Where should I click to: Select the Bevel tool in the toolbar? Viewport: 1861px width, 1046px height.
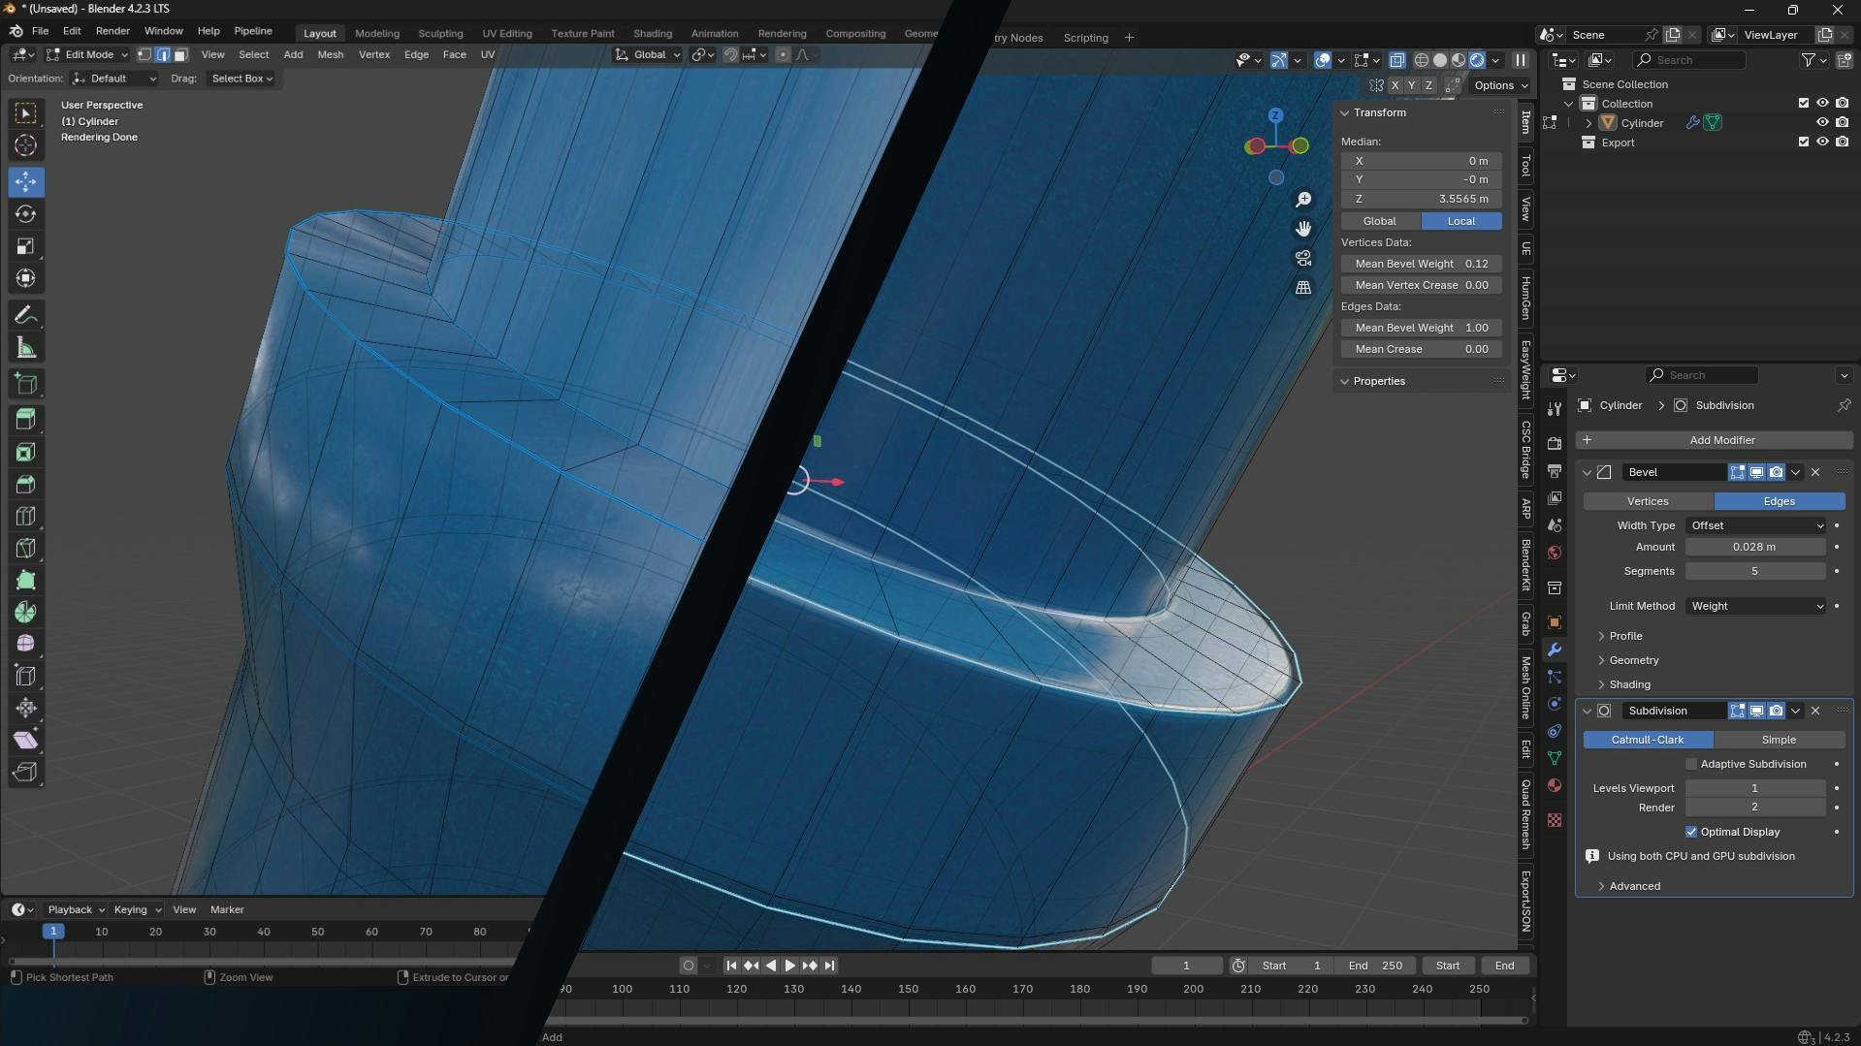point(26,484)
